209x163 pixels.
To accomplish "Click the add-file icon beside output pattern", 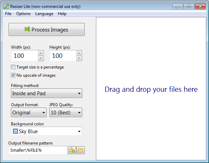I will pyautogui.click(x=72, y=150).
